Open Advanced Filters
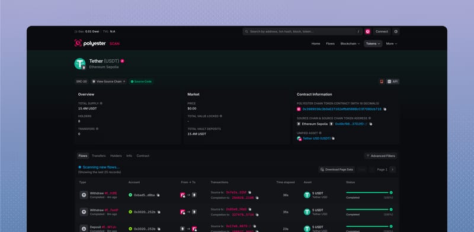Viewport: 474px width, 232px height. coord(380,156)
